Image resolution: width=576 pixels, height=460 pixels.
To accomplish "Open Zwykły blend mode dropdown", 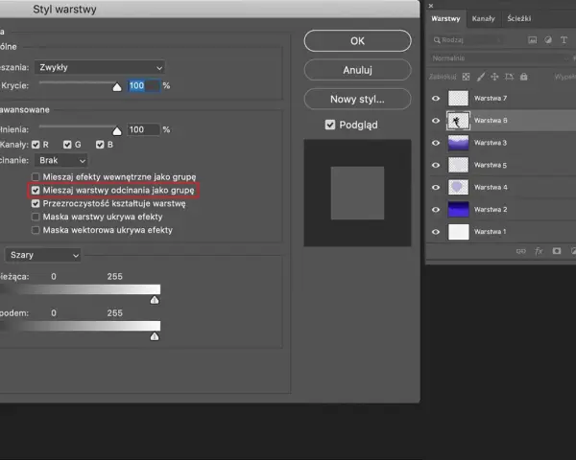I will point(100,67).
